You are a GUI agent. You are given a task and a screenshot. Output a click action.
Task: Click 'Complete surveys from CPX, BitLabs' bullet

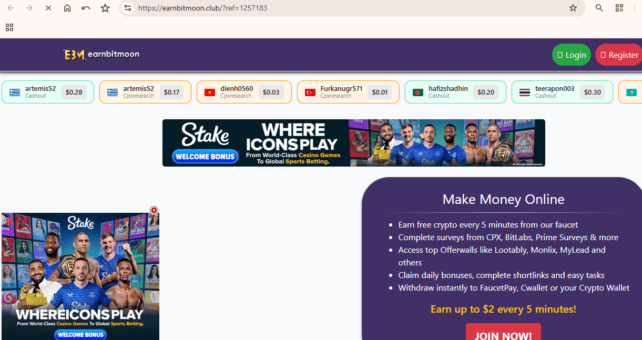508,238
